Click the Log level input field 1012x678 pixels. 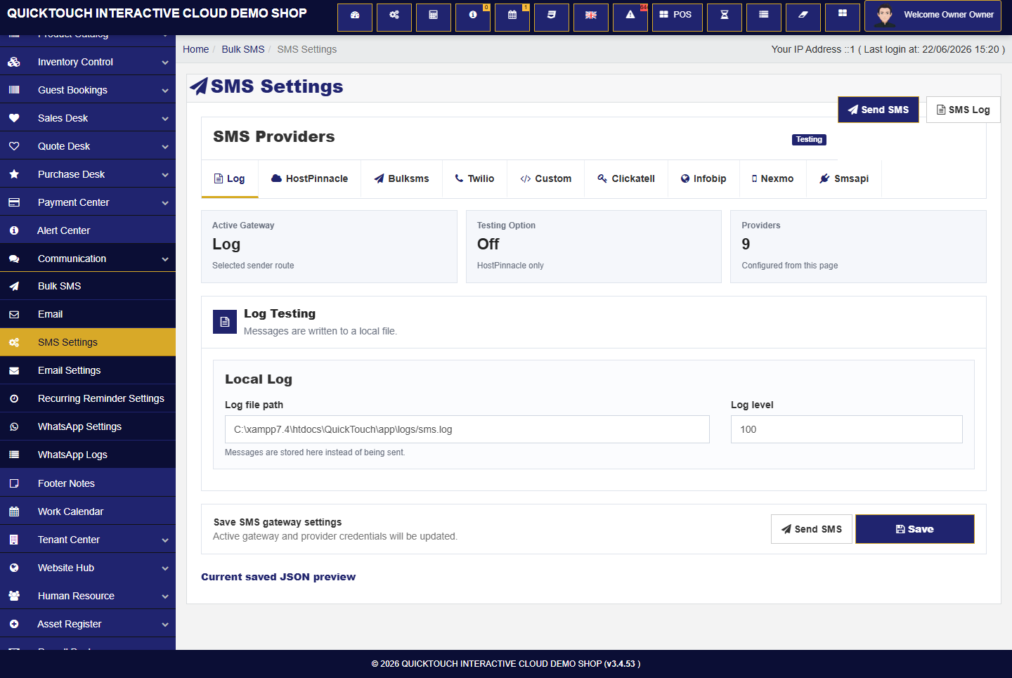point(847,429)
